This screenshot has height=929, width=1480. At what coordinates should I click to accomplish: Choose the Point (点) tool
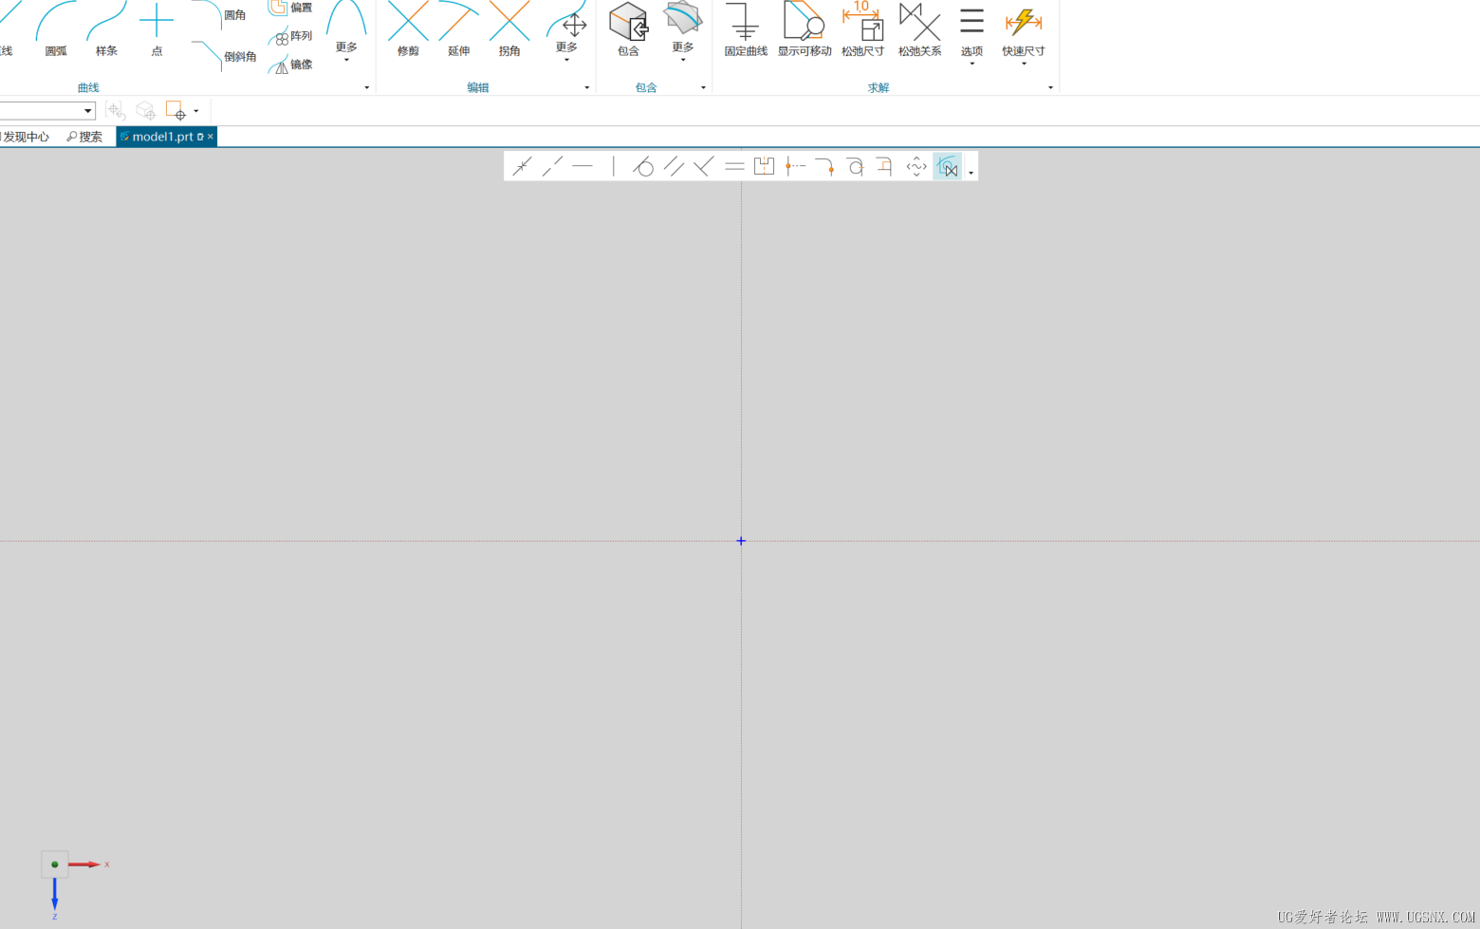(157, 29)
